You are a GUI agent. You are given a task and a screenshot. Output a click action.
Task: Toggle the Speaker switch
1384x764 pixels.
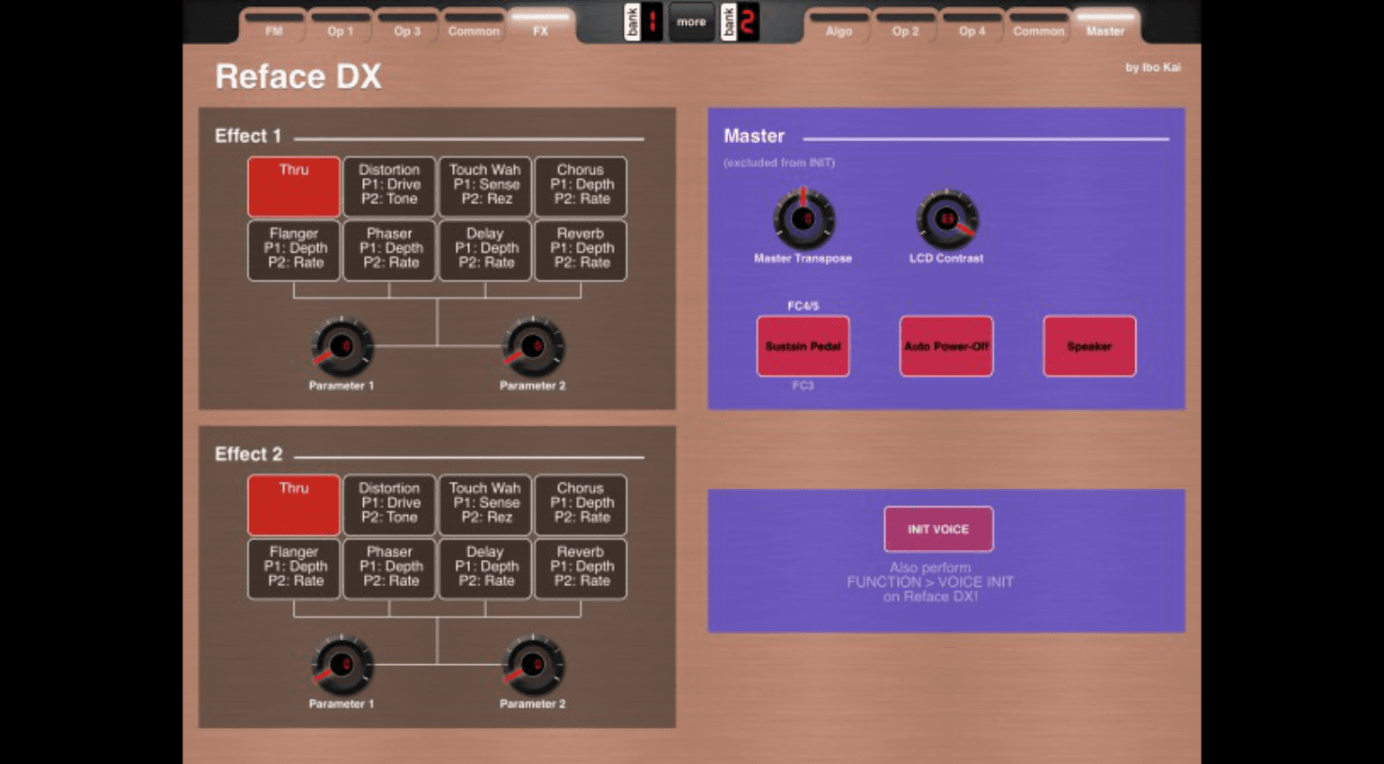(x=1088, y=346)
